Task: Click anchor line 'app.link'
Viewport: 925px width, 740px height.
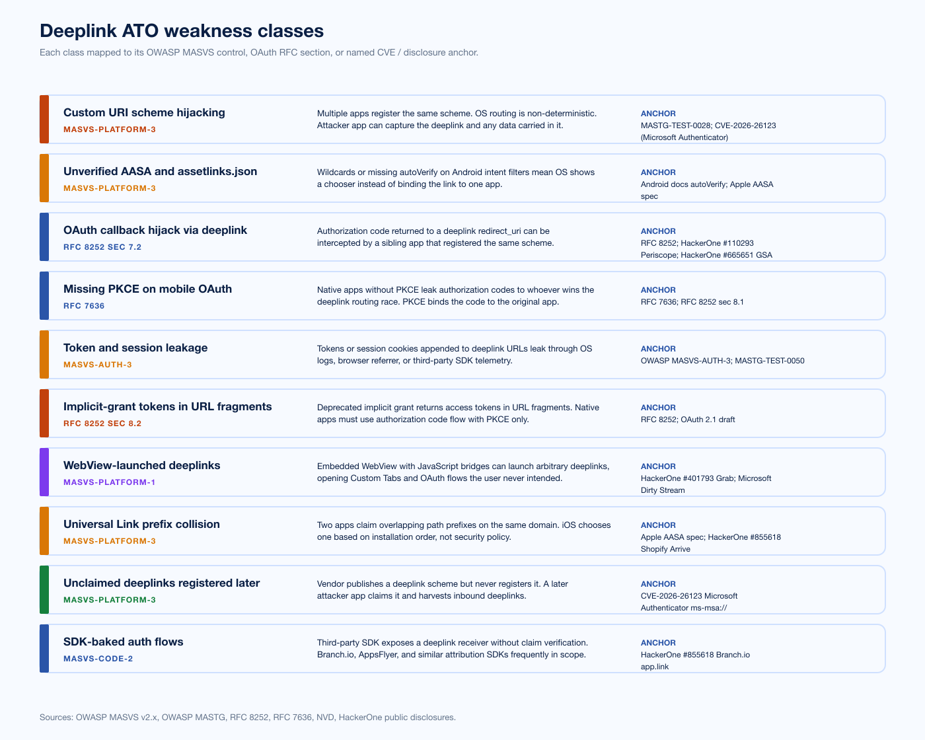Action: click(655, 667)
